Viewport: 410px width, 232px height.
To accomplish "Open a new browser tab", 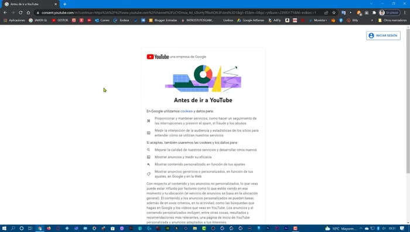I will 65,4.
